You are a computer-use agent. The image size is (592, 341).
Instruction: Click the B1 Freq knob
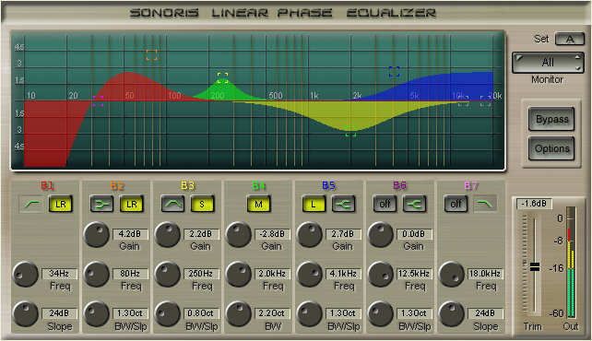26,275
